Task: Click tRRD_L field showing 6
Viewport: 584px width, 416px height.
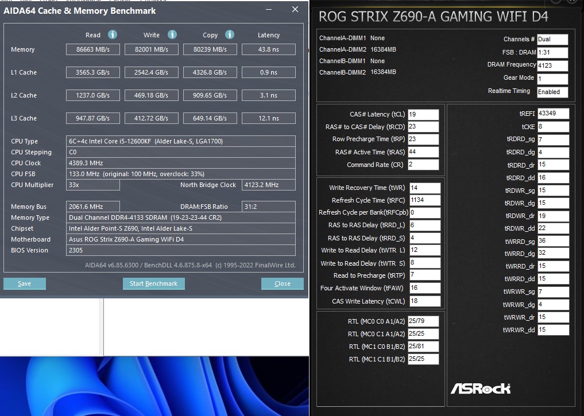Action: pos(425,225)
